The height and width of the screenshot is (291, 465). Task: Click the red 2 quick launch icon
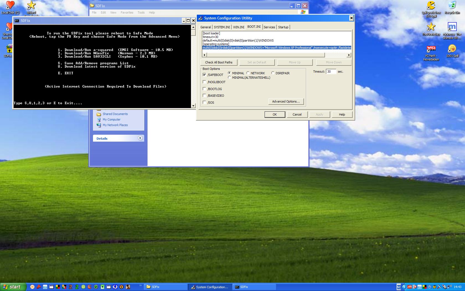[x=70, y=287]
